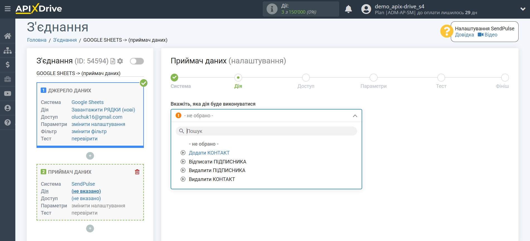Open the user profile sidebar icon
The width and height of the screenshot is (530, 241).
pyautogui.click(x=8, y=108)
